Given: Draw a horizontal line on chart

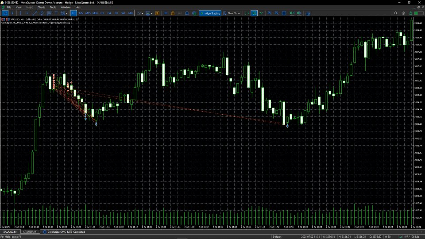Looking at the screenshot, I should pyautogui.click(x=27, y=13).
